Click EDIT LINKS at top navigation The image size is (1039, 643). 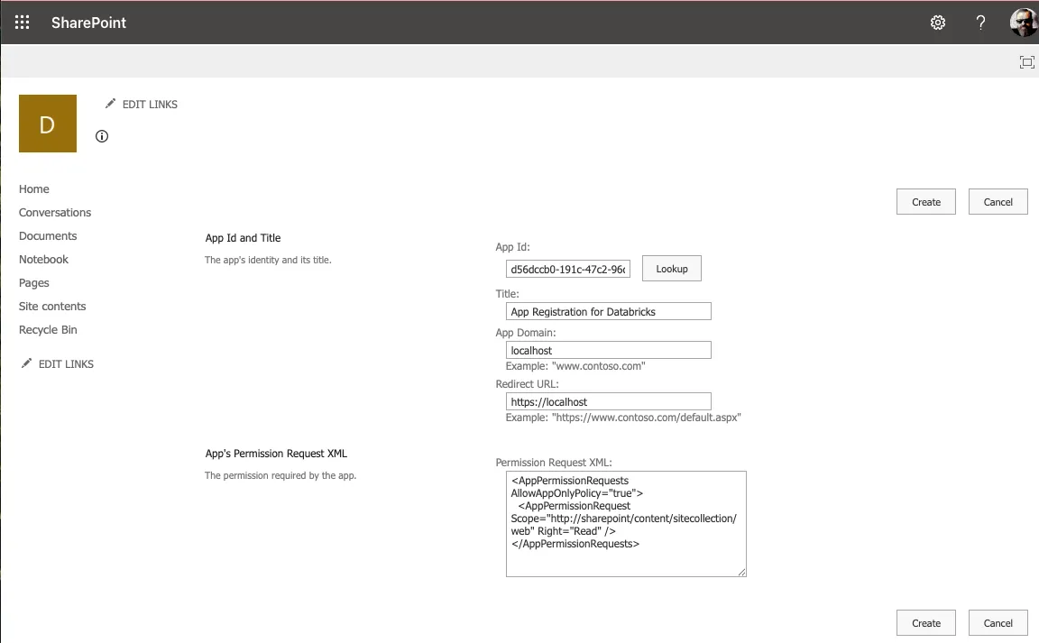click(142, 105)
